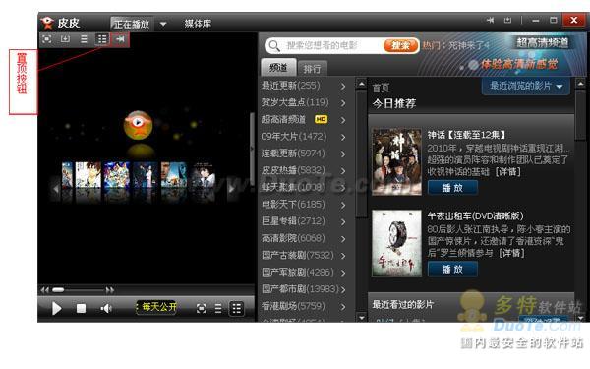Click 播放 button for 神话
This screenshot has width=590, height=369.
pos(452,188)
